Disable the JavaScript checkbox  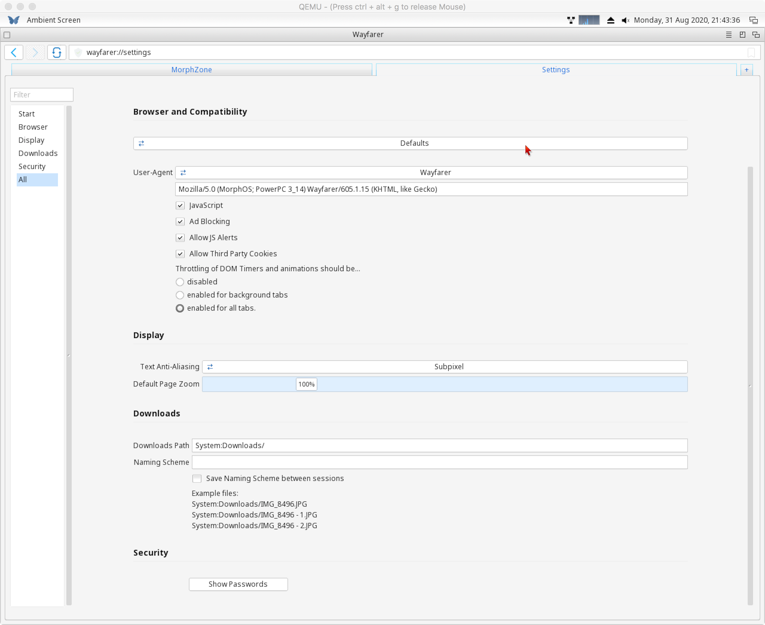[180, 206]
